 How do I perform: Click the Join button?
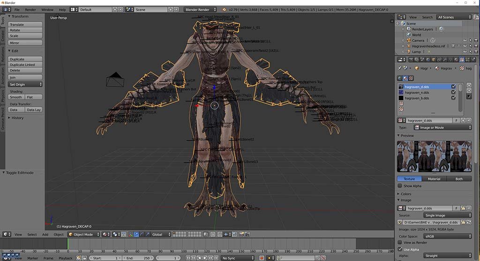pyautogui.click(x=25, y=77)
